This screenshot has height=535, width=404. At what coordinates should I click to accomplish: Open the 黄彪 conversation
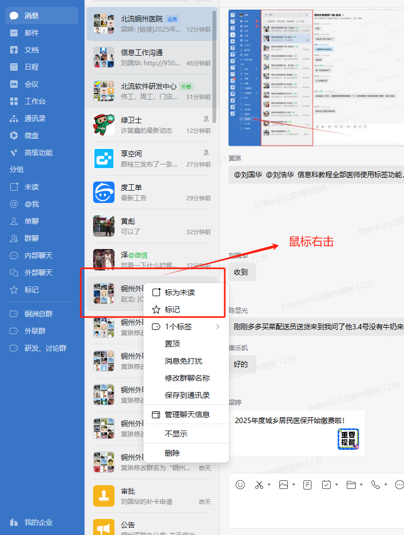coord(152,227)
